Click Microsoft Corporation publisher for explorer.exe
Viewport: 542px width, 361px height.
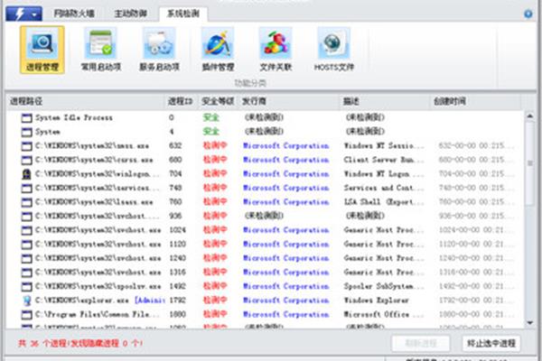[x=285, y=301]
